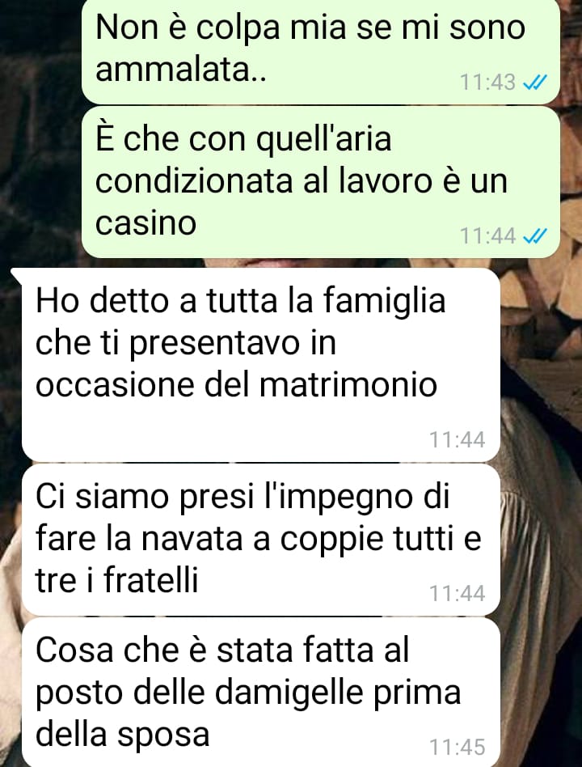The height and width of the screenshot is (767, 582).
Task: Tap the word 'matrimonio' in the received message
Action: pos(348,384)
